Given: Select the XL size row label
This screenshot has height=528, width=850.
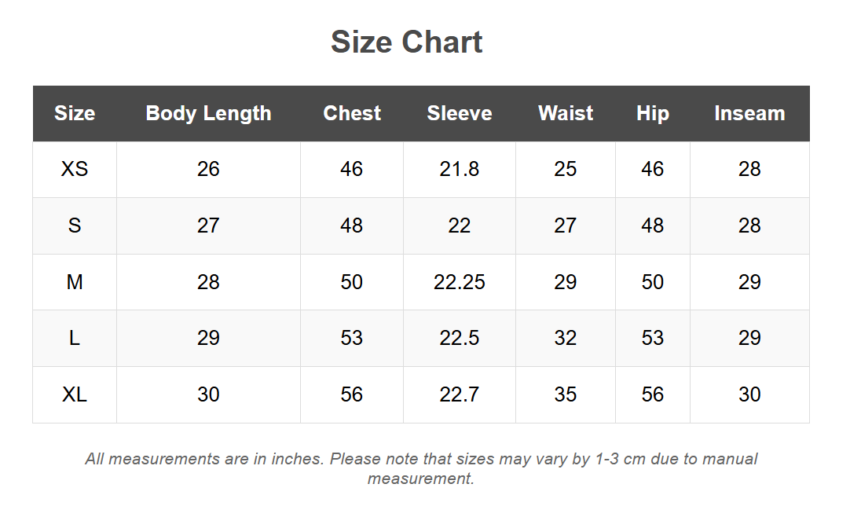Looking at the screenshot, I should click(75, 394).
